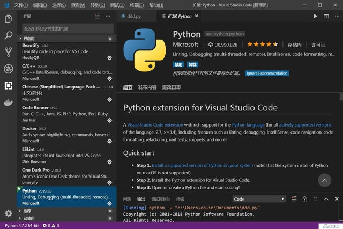Open the 文件(F) menu
The image size is (343, 229).
click(21, 5)
